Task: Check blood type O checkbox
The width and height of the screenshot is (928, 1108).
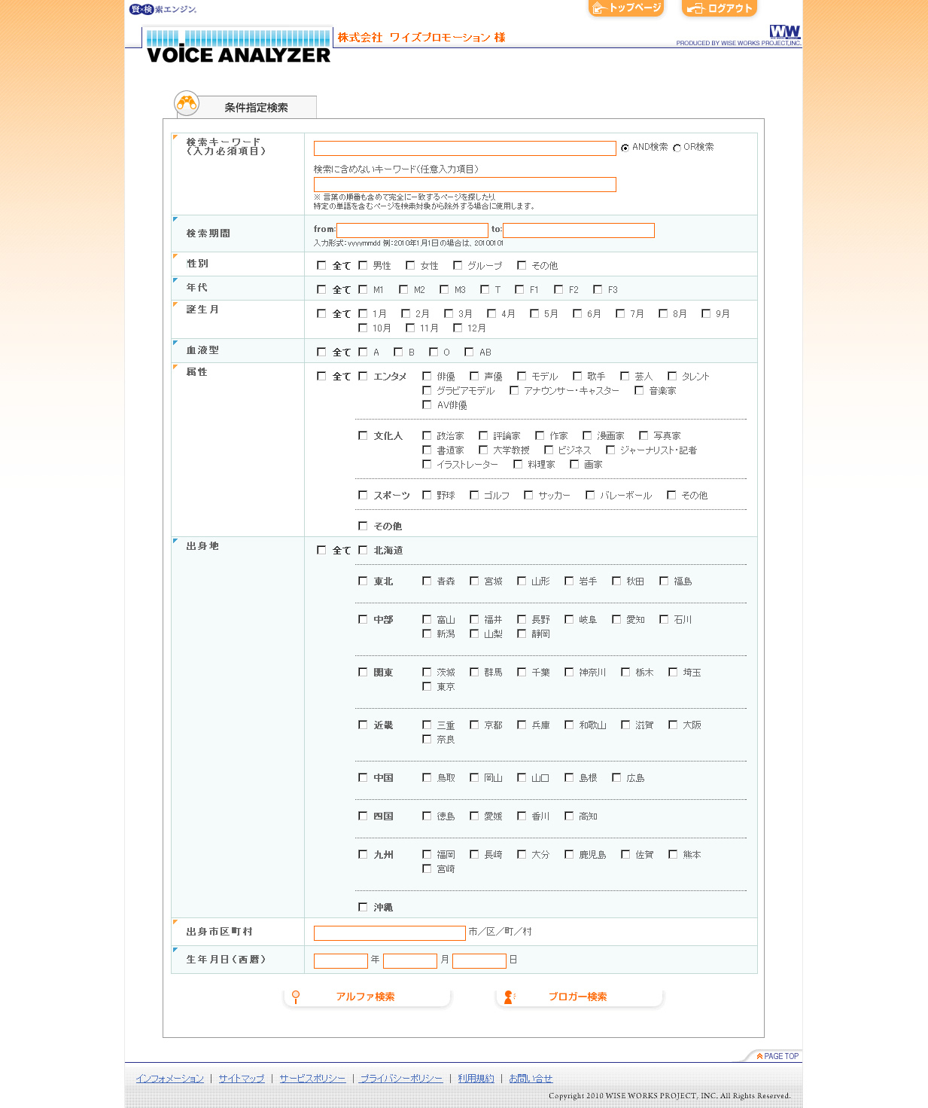Action: pyautogui.click(x=434, y=352)
